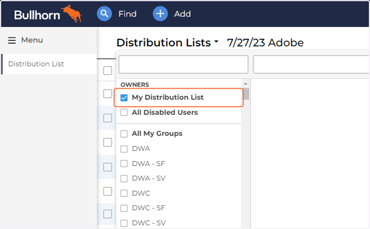Check All My Groups checkbox
This screenshot has height=229, width=370.
124,134
